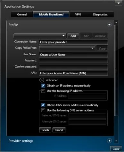
Task: Go to the Diagnostics tab
Action: 100,14
